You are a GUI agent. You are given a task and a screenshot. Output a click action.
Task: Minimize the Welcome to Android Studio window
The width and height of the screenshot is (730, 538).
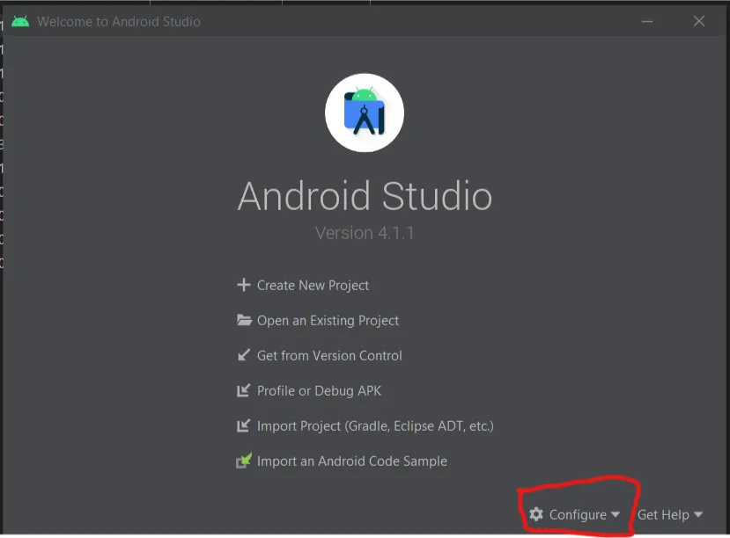(647, 21)
